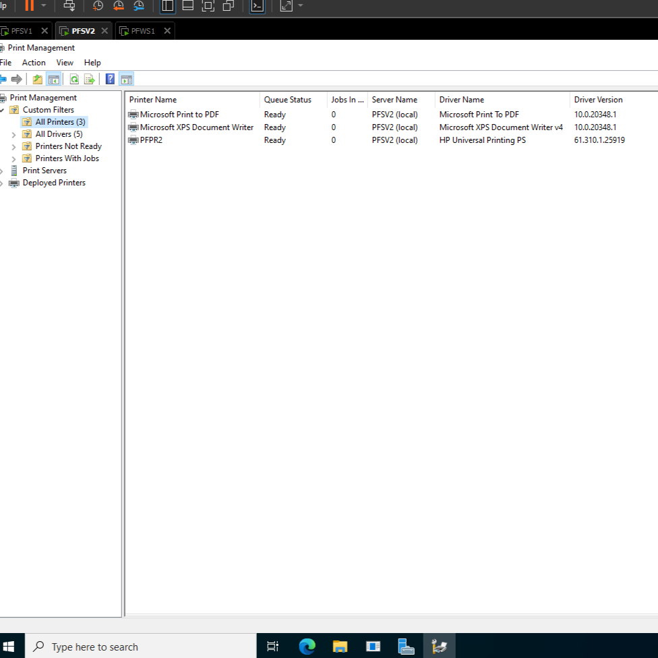Send Ctrl+Alt+Del to the VM
Viewport: 658px width, 658px height.
click(69, 6)
